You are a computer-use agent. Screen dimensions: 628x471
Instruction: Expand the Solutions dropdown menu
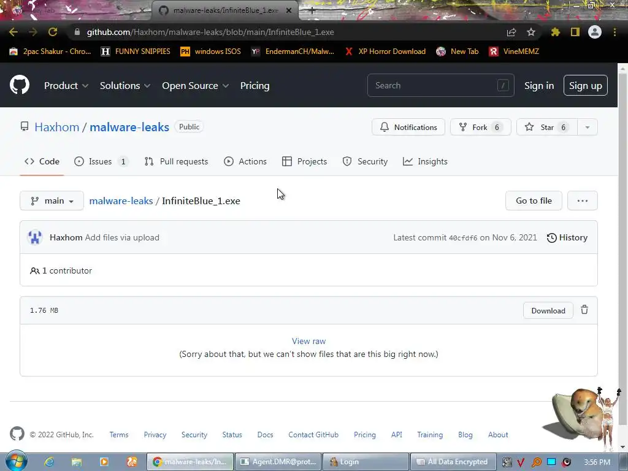click(x=125, y=86)
